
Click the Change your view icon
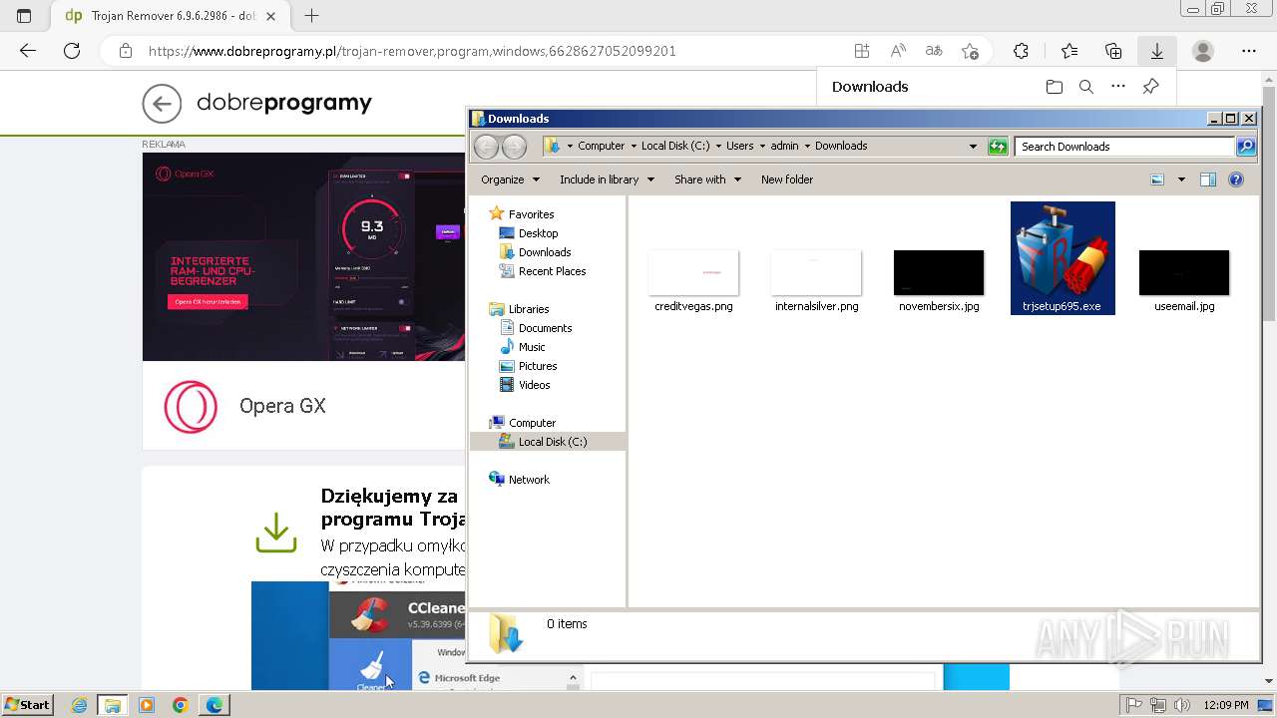coord(1157,179)
